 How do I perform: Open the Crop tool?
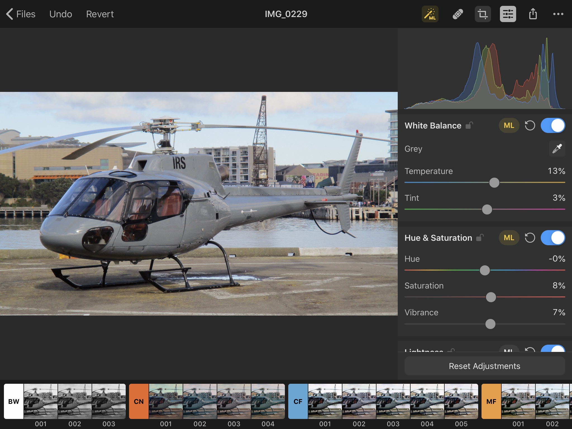click(483, 14)
